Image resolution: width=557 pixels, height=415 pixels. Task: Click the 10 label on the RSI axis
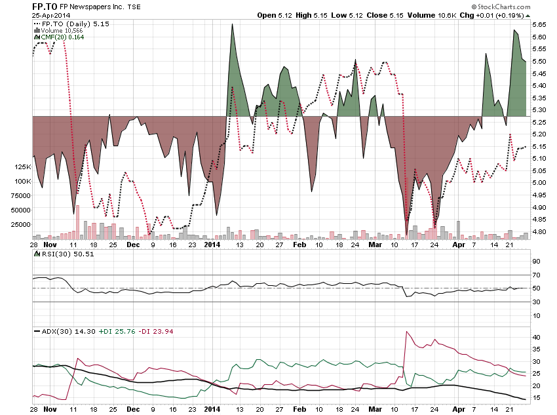tap(536, 315)
